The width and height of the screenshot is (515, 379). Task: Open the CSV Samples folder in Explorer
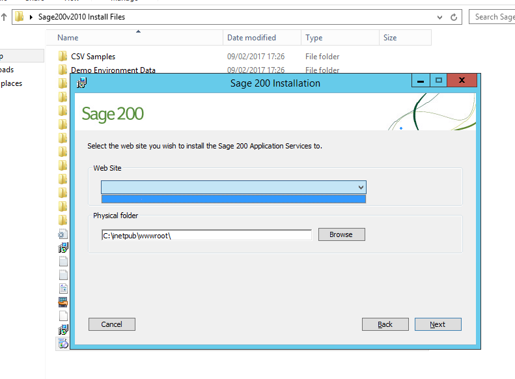[93, 57]
